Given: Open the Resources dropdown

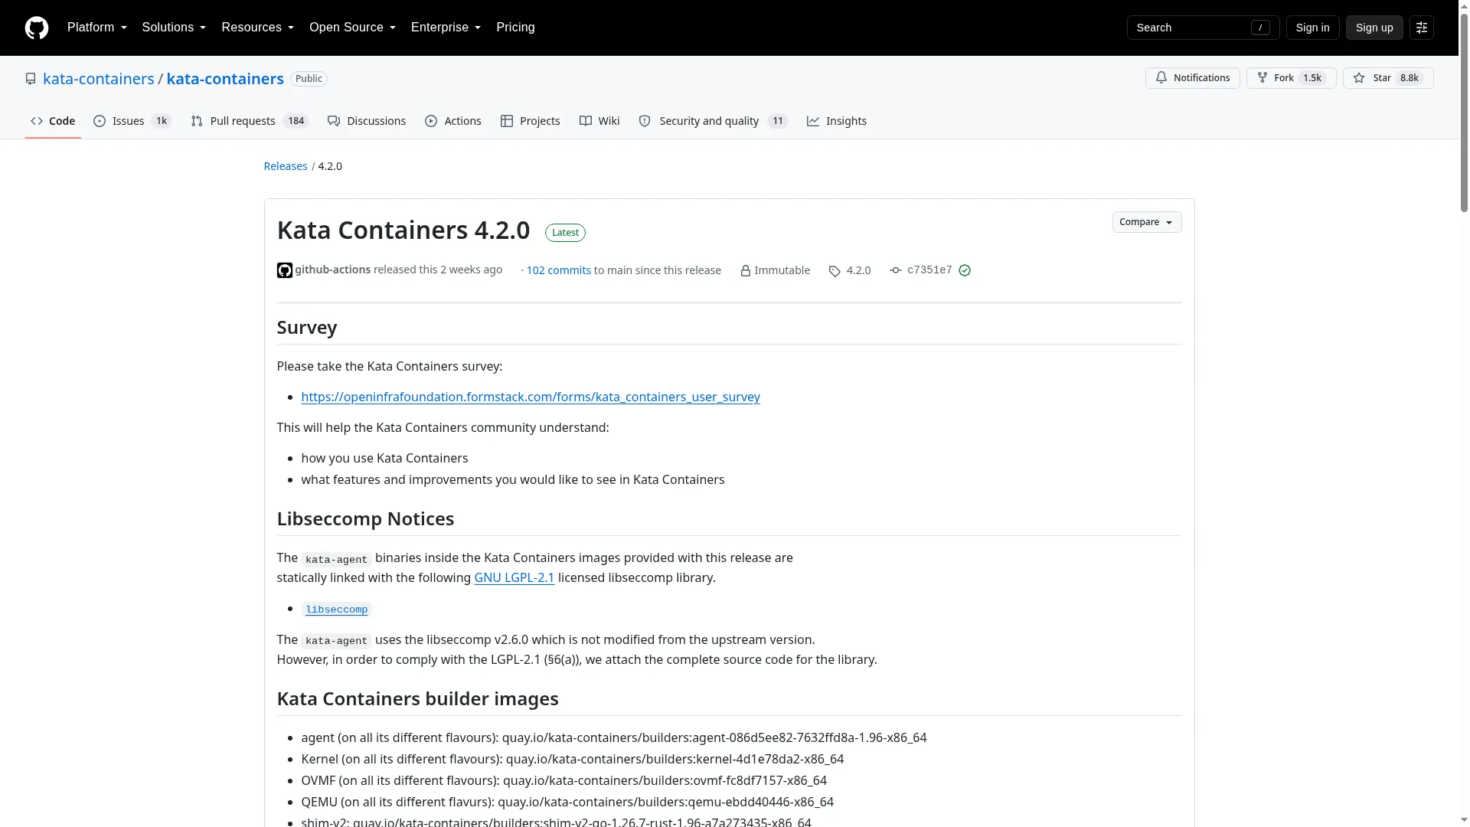Looking at the screenshot, I should pyautogui.click(x=258, y=28).
